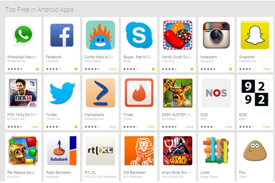The image size is (275, 183).
Task: Open the Rabobank Rabo Bankieren icon
Action: tap(62, 150)
